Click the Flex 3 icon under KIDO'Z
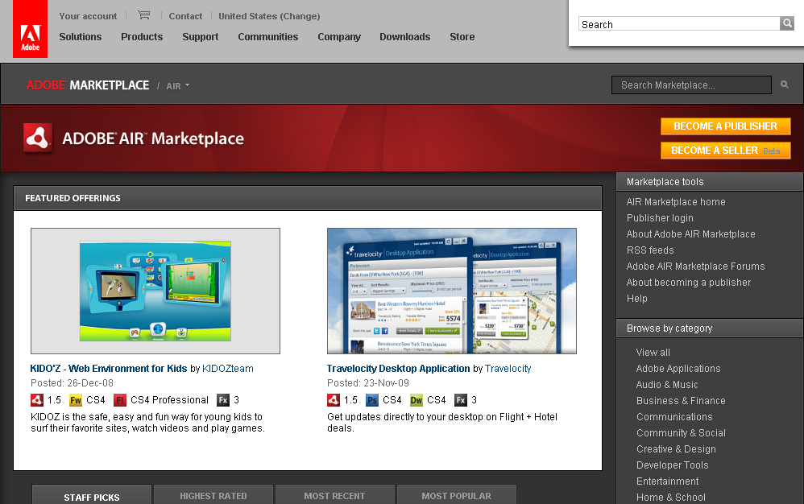Image resolution: width=804 pixels, height=504 pixels. click(223, 400)
